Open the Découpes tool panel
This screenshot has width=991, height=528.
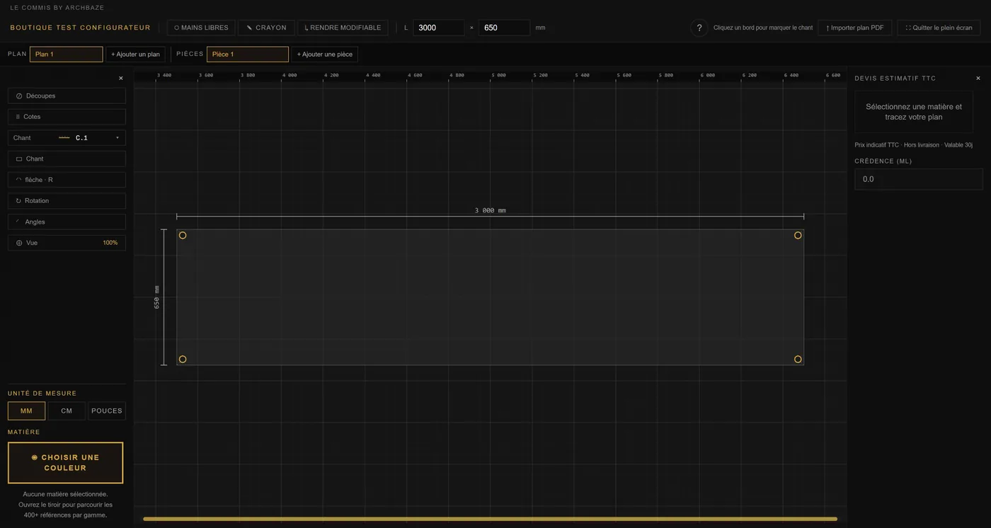pyautogui.click(x=67, y=96)
